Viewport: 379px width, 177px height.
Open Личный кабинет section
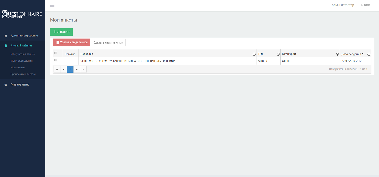21,46
